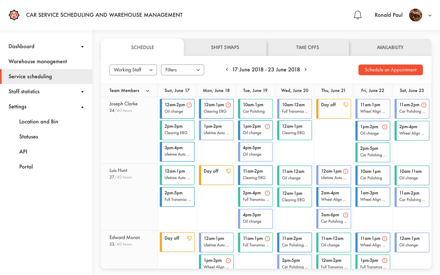Open the Filters dropdown
The image size is (440, 275).
(182, 70)
